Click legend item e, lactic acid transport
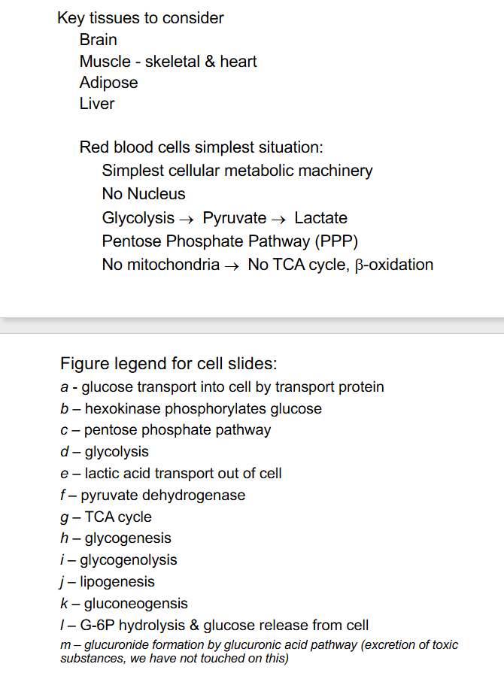504x682 pixels. coord(171,474)
